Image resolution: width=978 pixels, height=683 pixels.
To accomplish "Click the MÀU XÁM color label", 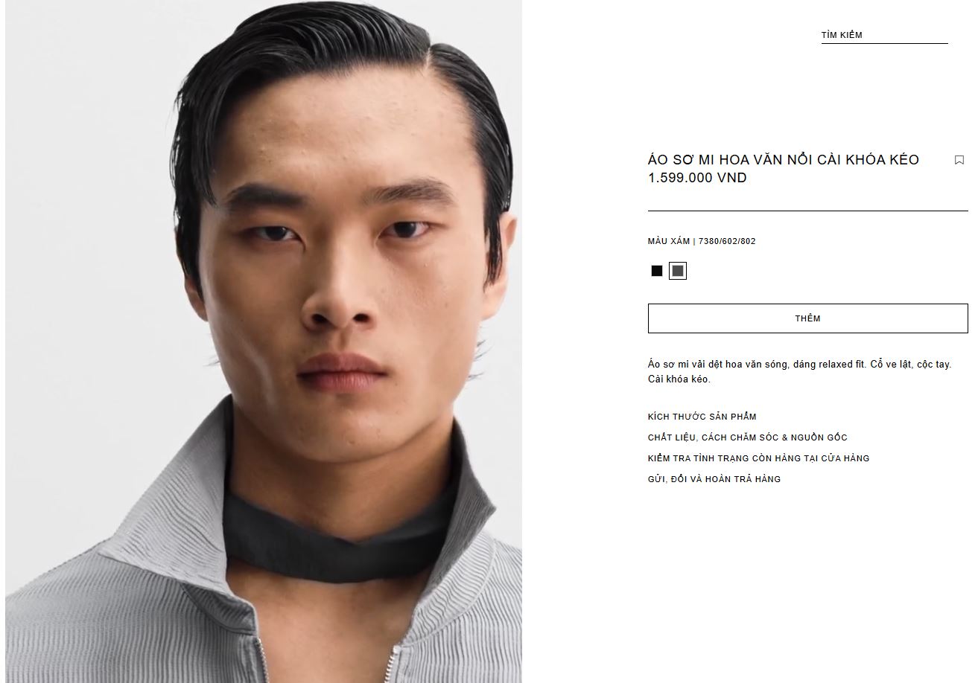I will [x=669, y=241].
